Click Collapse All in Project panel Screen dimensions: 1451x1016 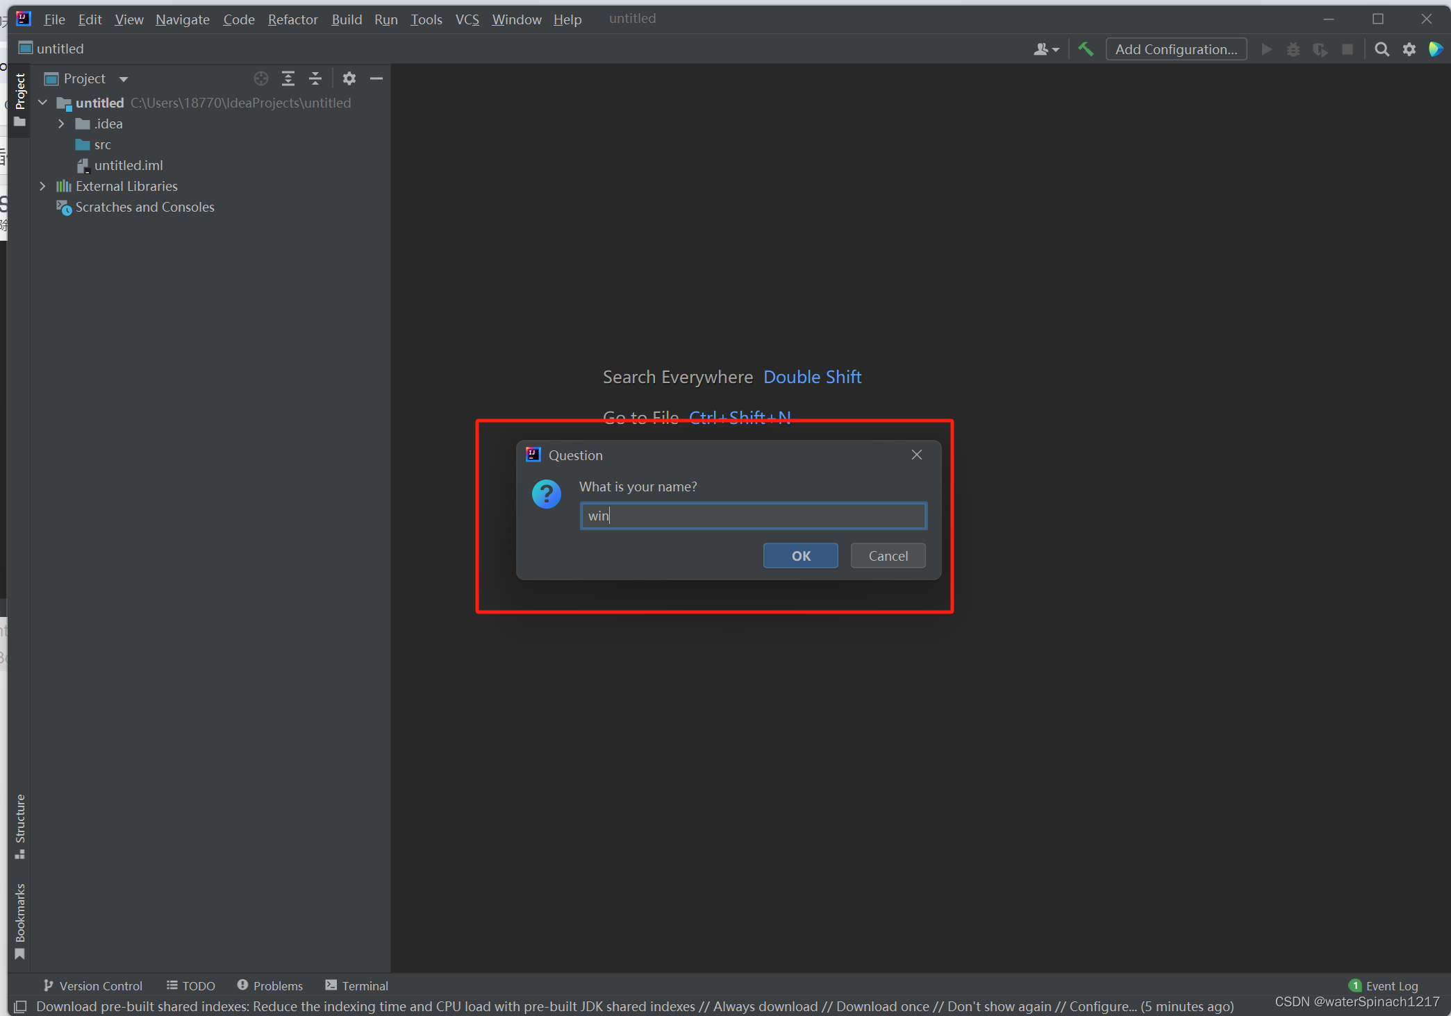(x=315, y=78)
